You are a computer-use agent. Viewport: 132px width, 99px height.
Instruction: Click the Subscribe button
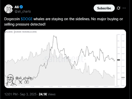(x=104, y=8)
